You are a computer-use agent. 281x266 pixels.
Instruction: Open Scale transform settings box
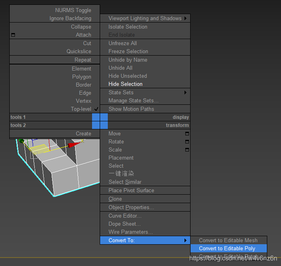tap(187, 150)
